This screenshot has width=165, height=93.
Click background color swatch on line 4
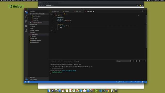click(x=65, y=21)
